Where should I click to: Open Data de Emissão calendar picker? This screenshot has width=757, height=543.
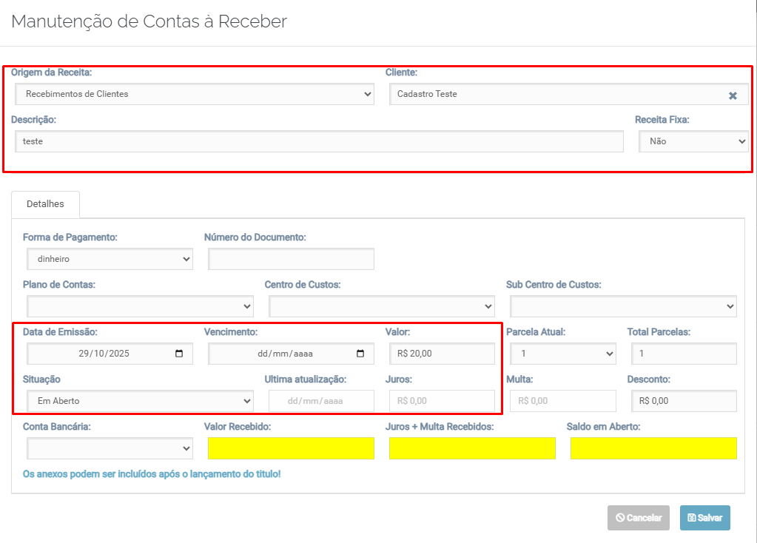click(179, 354)
